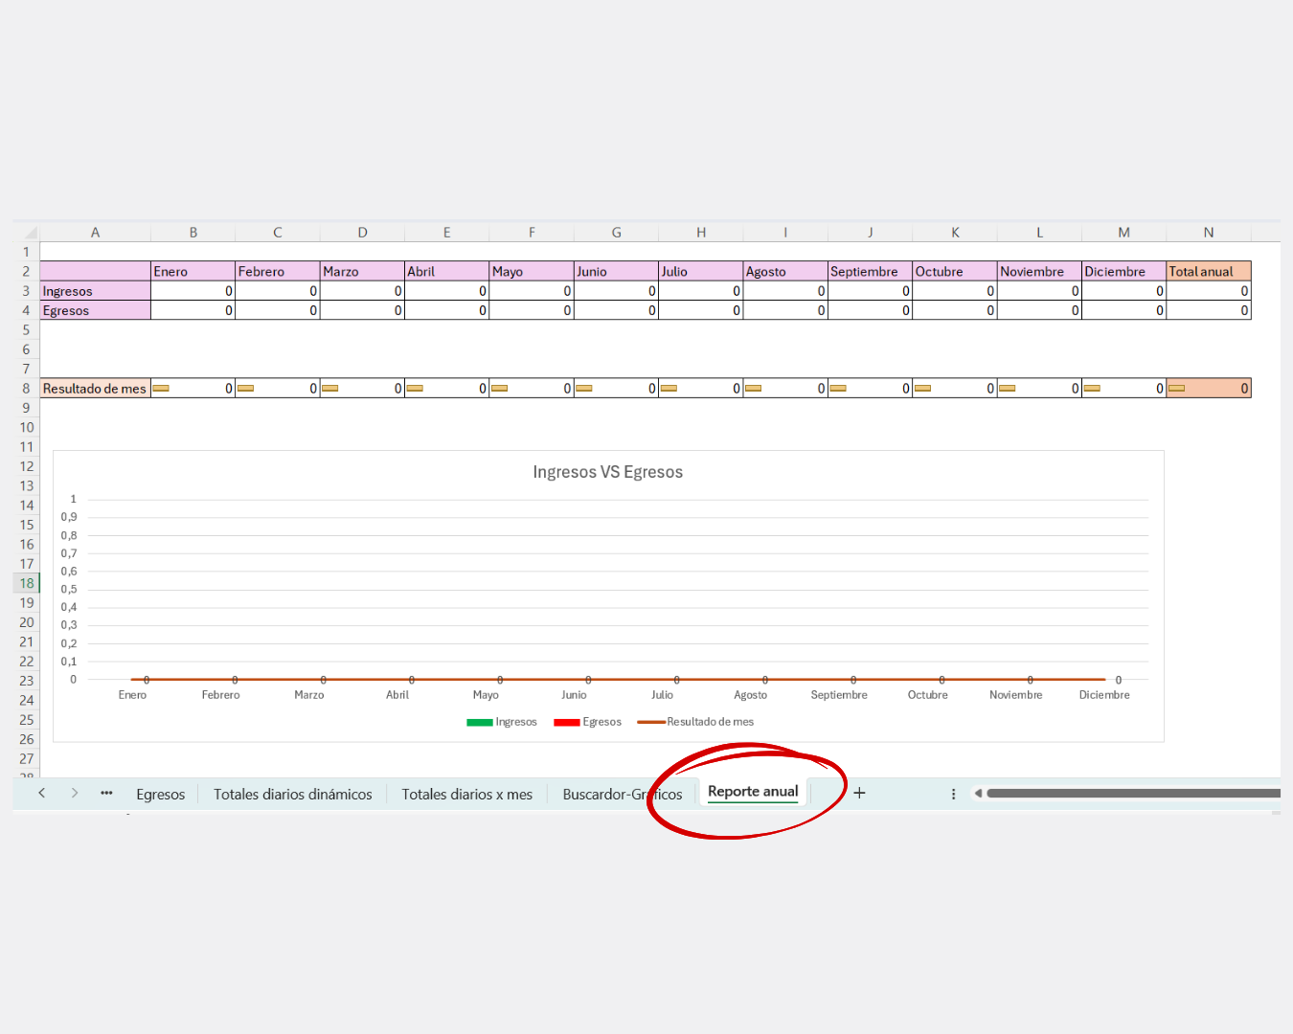The image size is (1293, 1034).
Task: Open hidden sheets list via ellipsis
Action: tap(106, 793)
